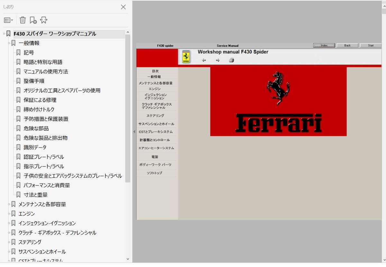The image size is (386, 267).
Task: Select CSTとブレーキシステム in manual side menu
Action: pyautogui.click(x=156, y=132)
